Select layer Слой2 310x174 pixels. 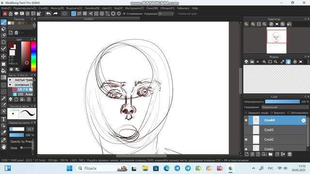(277, 140)
